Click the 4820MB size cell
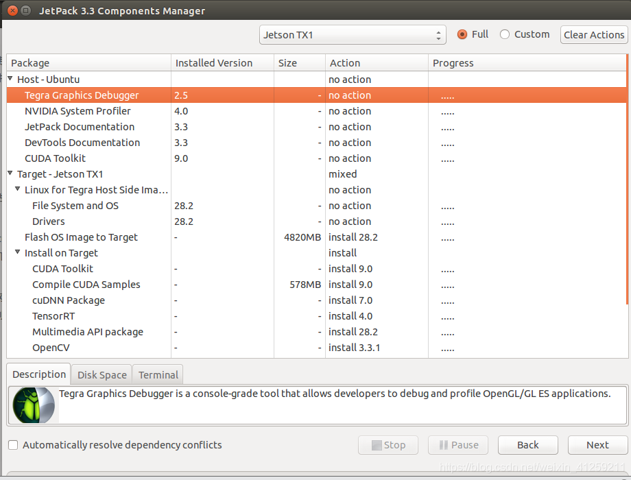 click(x=302, y=237)
